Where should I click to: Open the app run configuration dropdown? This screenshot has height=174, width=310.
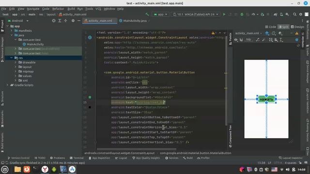(160, 14)
